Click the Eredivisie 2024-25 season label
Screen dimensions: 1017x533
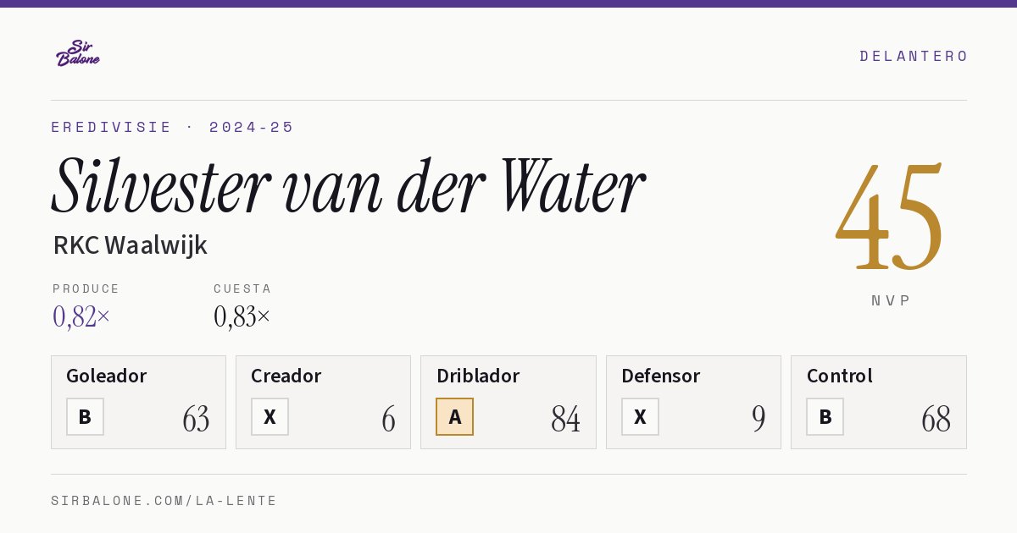tap(173, 127)
